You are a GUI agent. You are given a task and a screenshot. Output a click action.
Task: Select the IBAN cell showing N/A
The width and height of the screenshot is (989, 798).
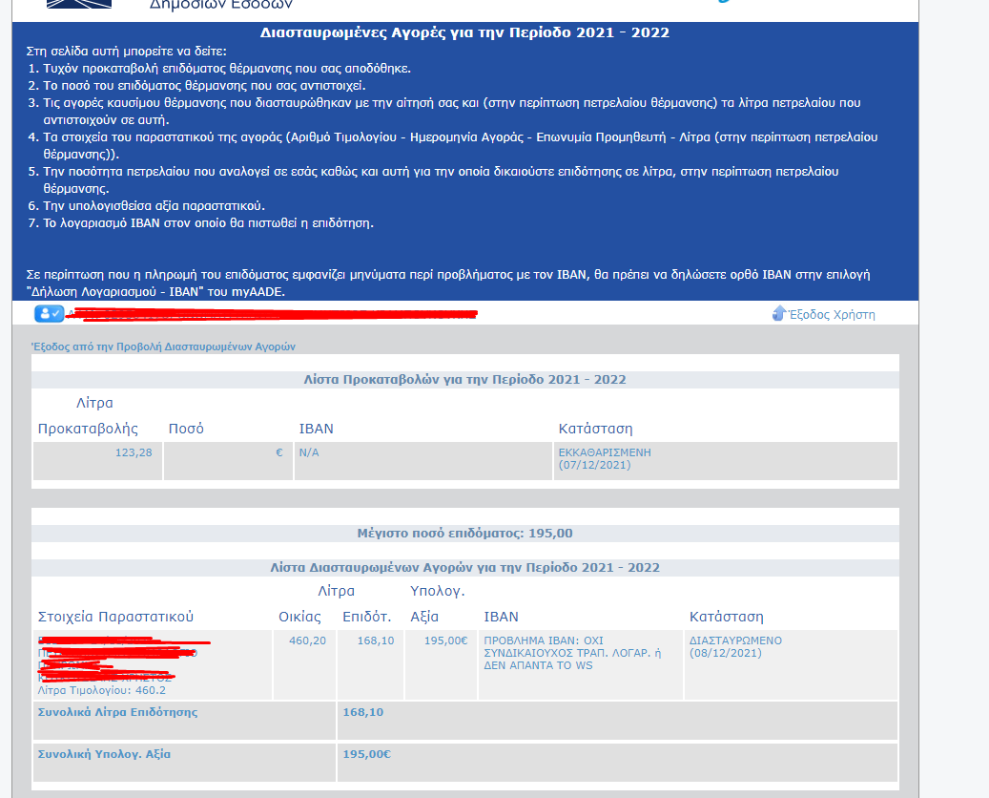[423, 461]
